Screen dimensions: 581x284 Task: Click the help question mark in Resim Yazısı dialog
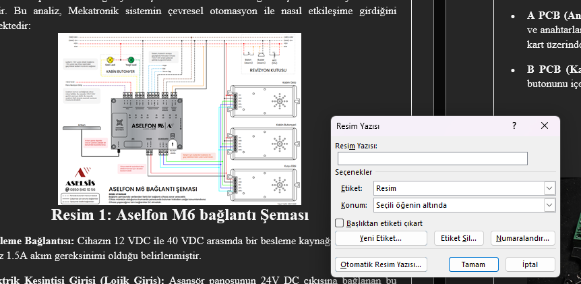coord(514,125)
